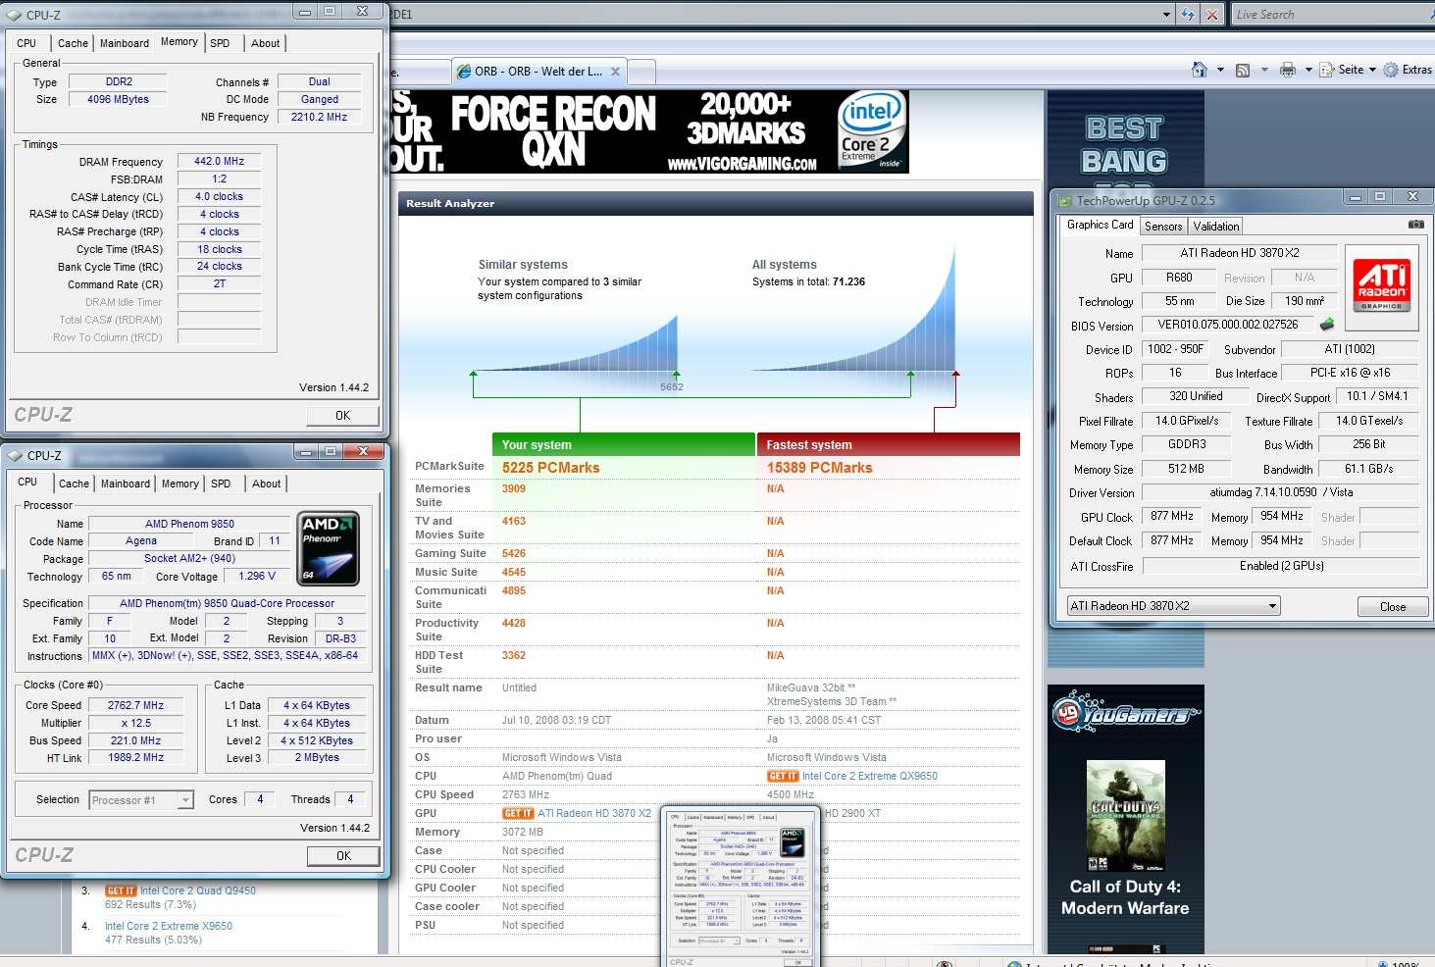1435x967 pixels.
Task: Open the Seite menu dropdown arrow
Action: (1372, 70)
